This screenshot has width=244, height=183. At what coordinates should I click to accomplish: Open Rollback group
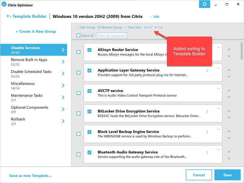coord(34,121)
